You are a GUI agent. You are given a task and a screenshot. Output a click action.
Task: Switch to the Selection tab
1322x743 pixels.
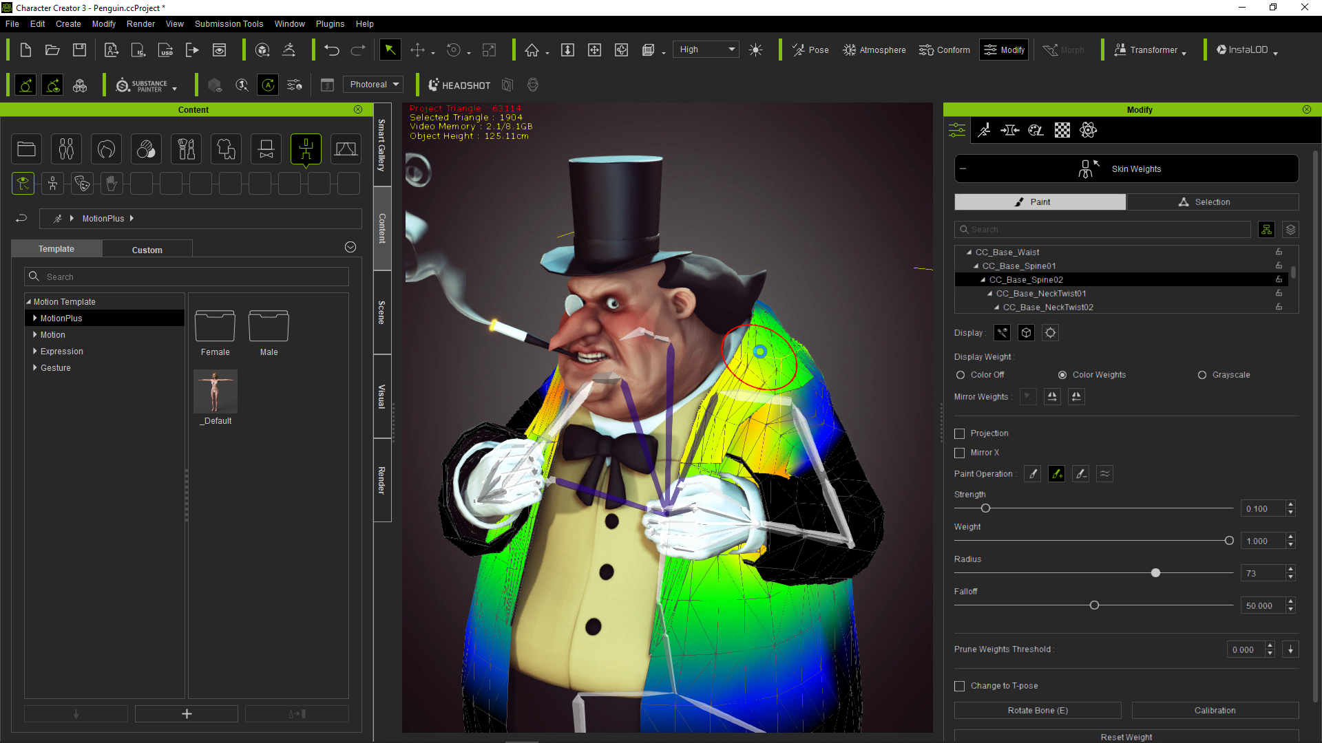click(1213, 202)
